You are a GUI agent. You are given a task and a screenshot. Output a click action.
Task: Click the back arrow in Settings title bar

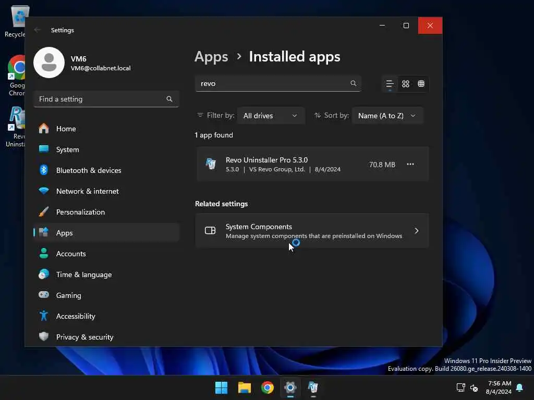pos(38,30)
